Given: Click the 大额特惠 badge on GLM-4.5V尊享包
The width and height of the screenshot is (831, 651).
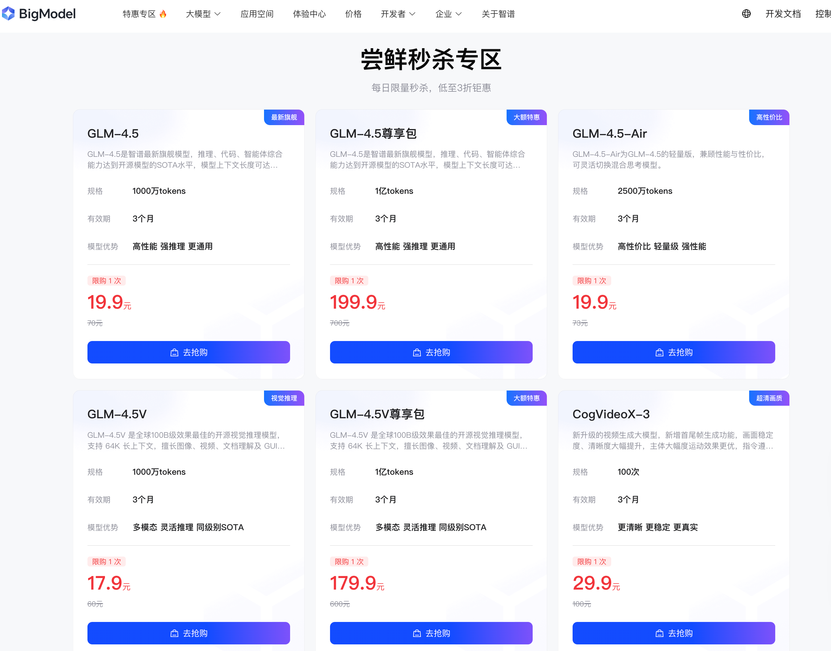Looking at the screenshot, I should click(527, 398).
